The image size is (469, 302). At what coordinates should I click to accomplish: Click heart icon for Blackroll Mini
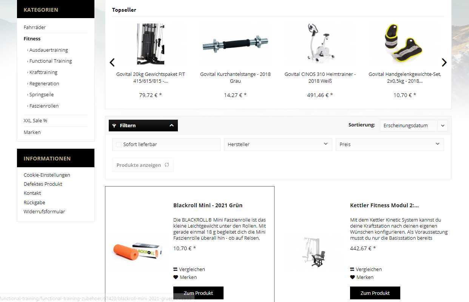176,277
